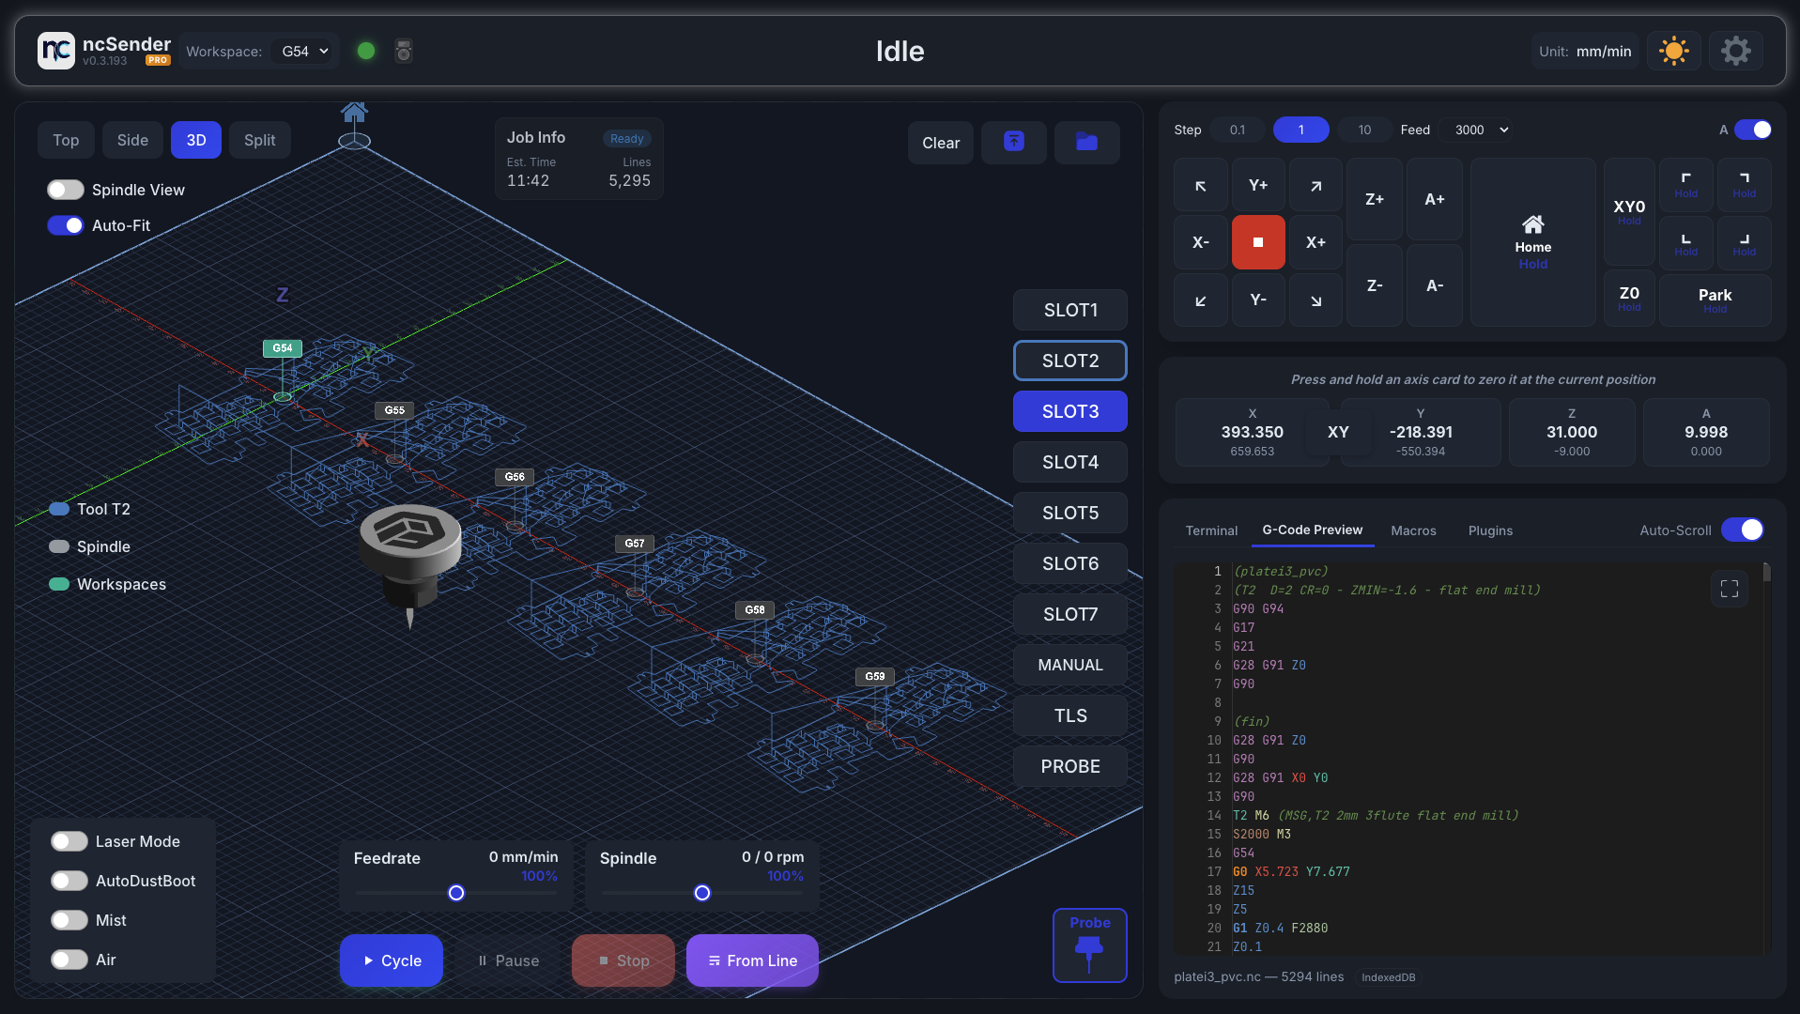The height and width of the screenshot is (1014, 1800).
Task: Click the upload file icon button
Action: (x=1013, y=142)
